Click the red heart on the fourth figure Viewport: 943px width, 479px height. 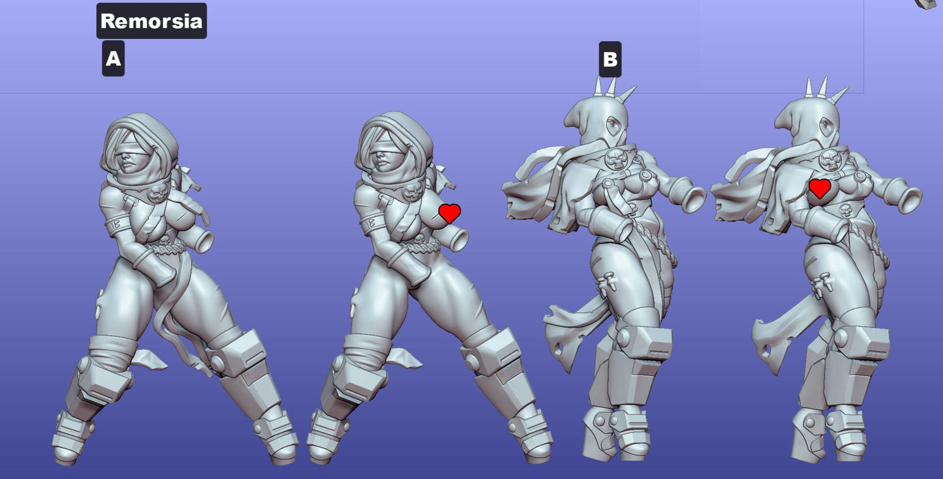[x=820, y=188]
